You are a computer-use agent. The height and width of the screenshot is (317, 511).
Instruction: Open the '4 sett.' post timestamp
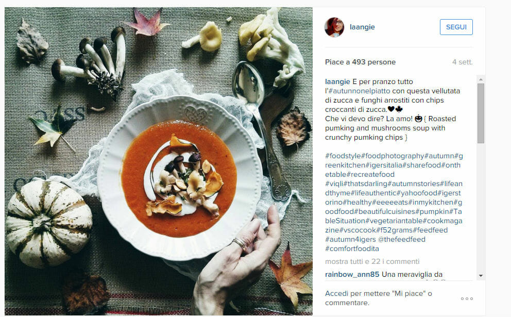point(462,62)
